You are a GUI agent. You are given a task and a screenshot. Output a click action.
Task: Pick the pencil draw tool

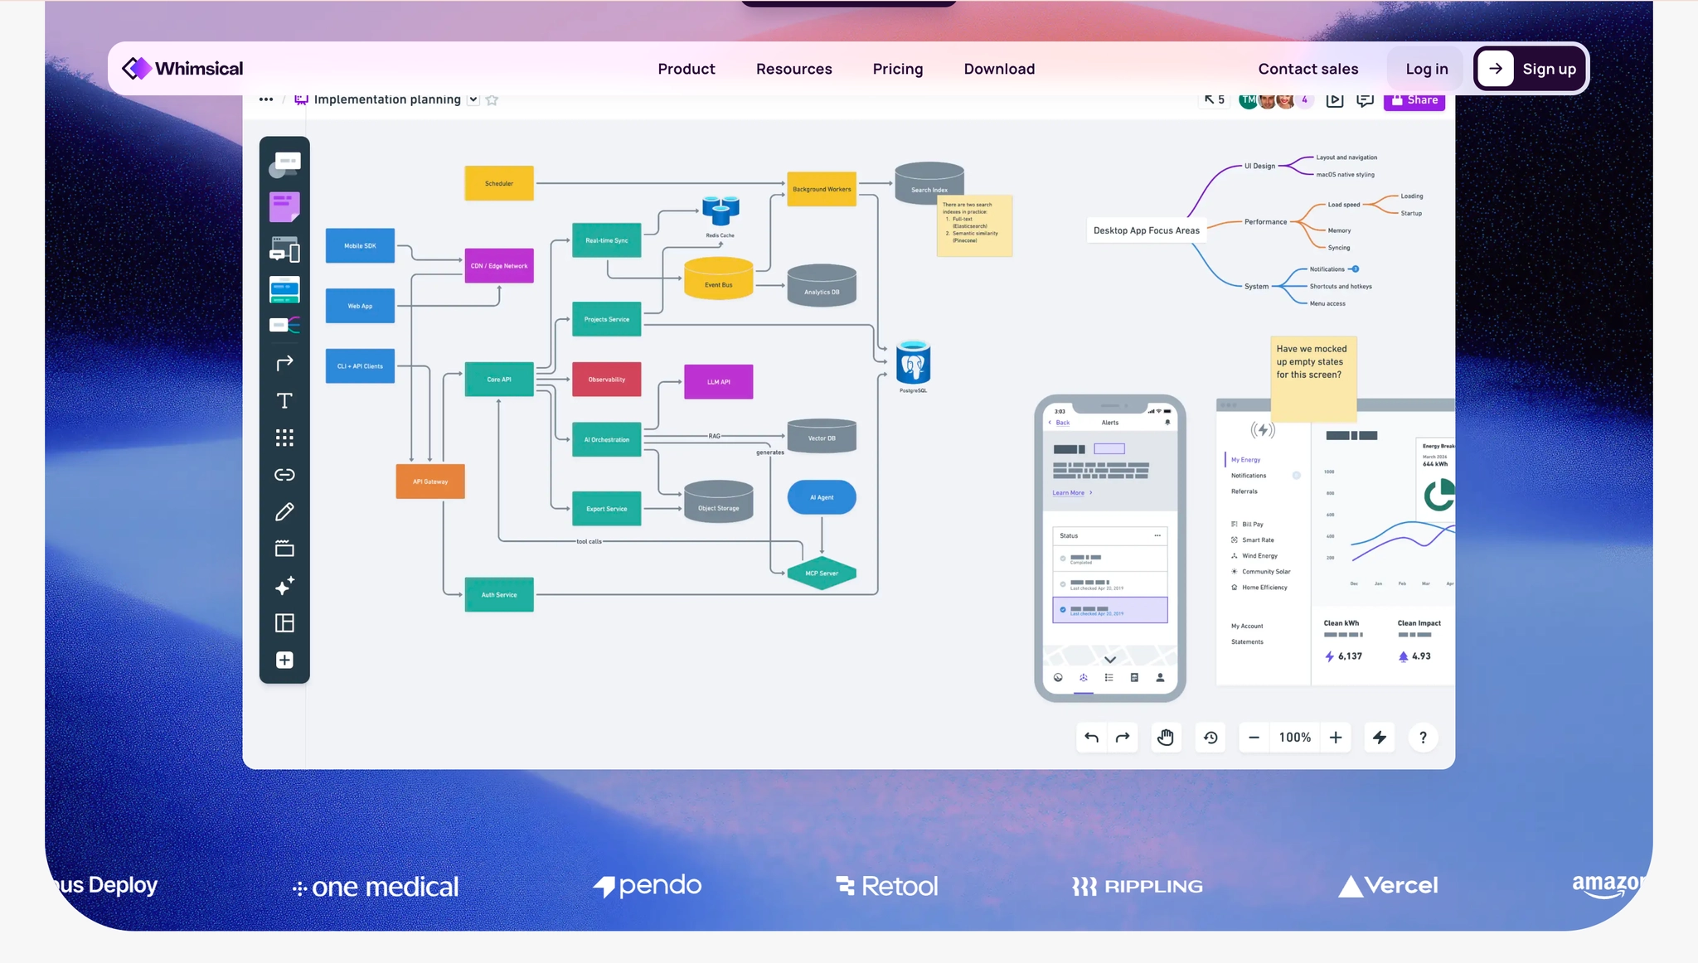tap(284, 512)
